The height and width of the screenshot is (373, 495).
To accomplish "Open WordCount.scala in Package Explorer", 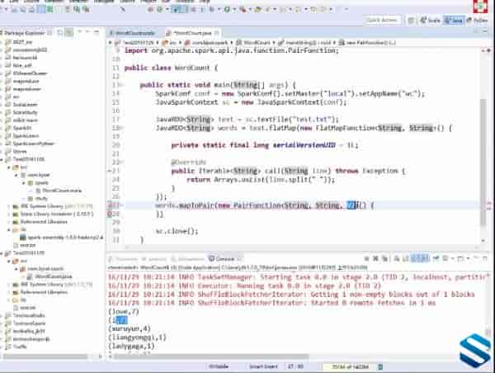I will (x=60, y=189).
